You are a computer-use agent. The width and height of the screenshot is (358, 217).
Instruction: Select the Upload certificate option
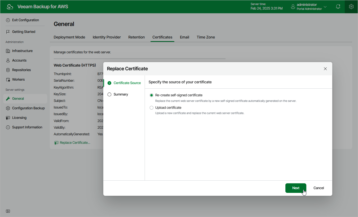152,108
